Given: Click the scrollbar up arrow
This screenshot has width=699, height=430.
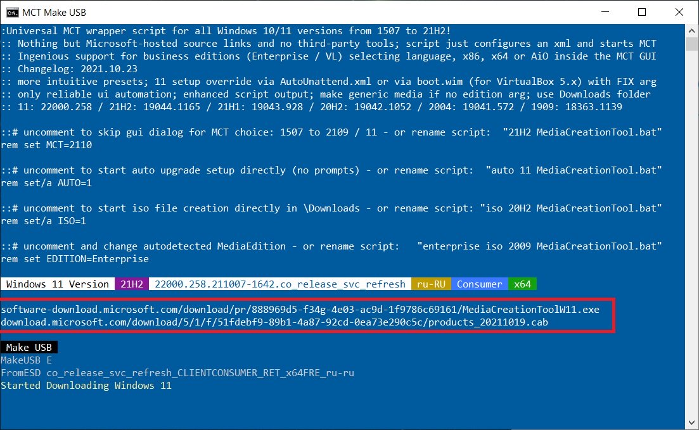Looking at the screenshot, I should [691, 32].
